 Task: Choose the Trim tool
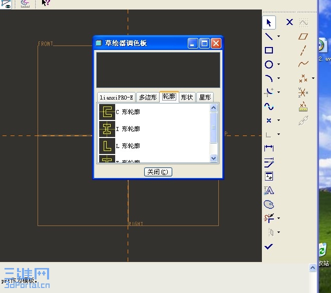(x=269, y=218)
